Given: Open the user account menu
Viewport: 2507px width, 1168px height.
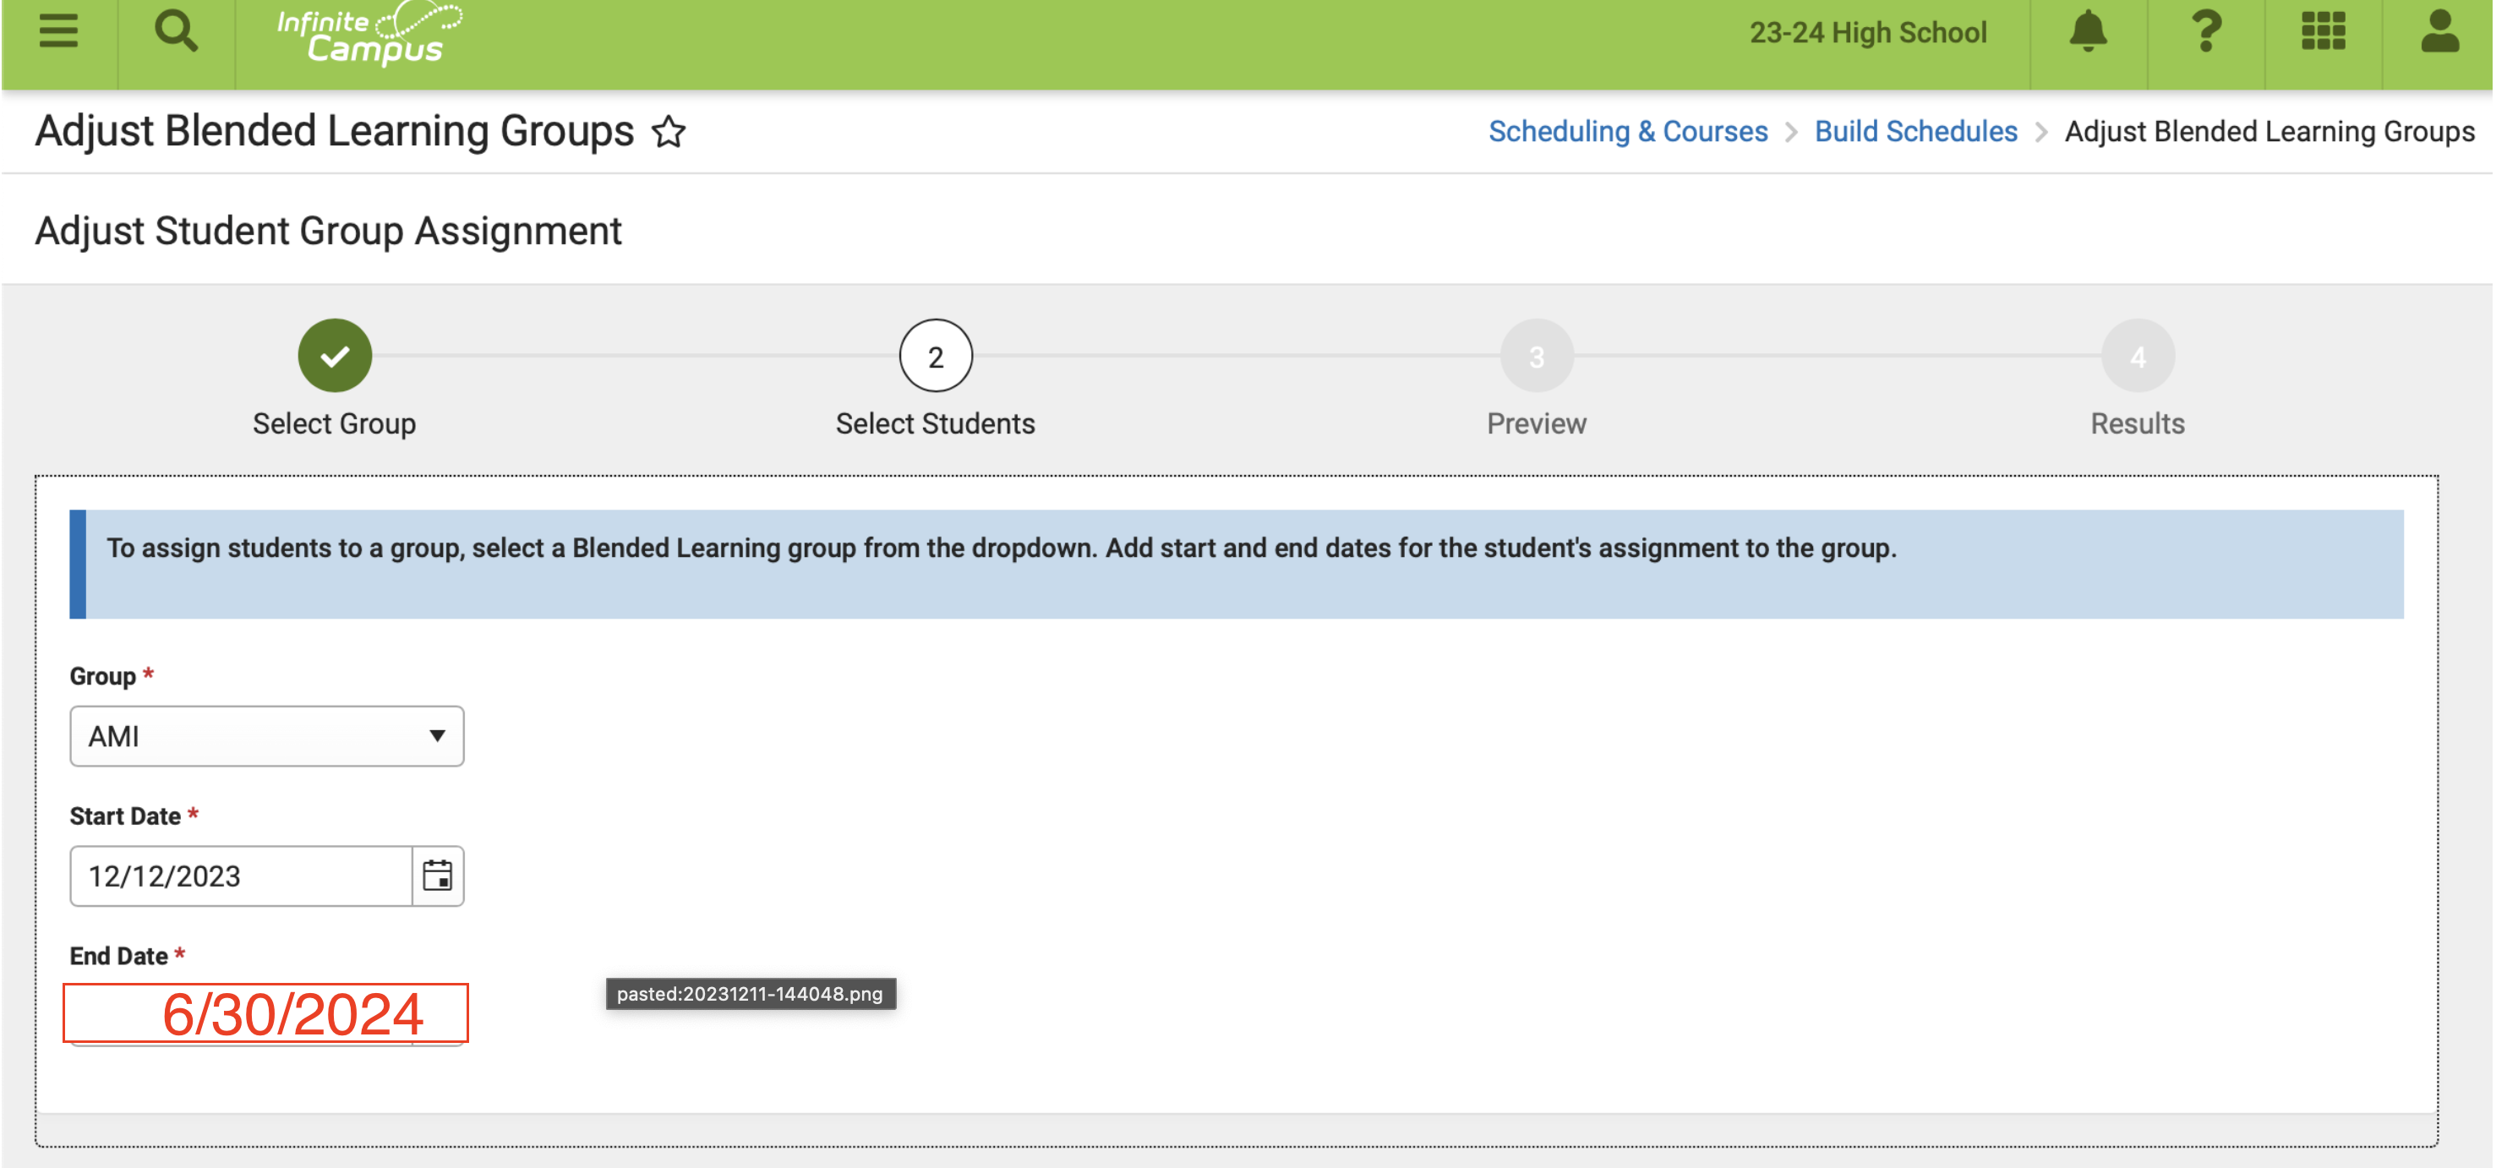Looking at the screenshot, I should (2440, 32).
